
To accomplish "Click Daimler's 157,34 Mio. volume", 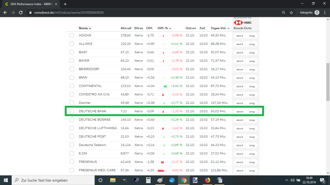I will click(219, 103).
